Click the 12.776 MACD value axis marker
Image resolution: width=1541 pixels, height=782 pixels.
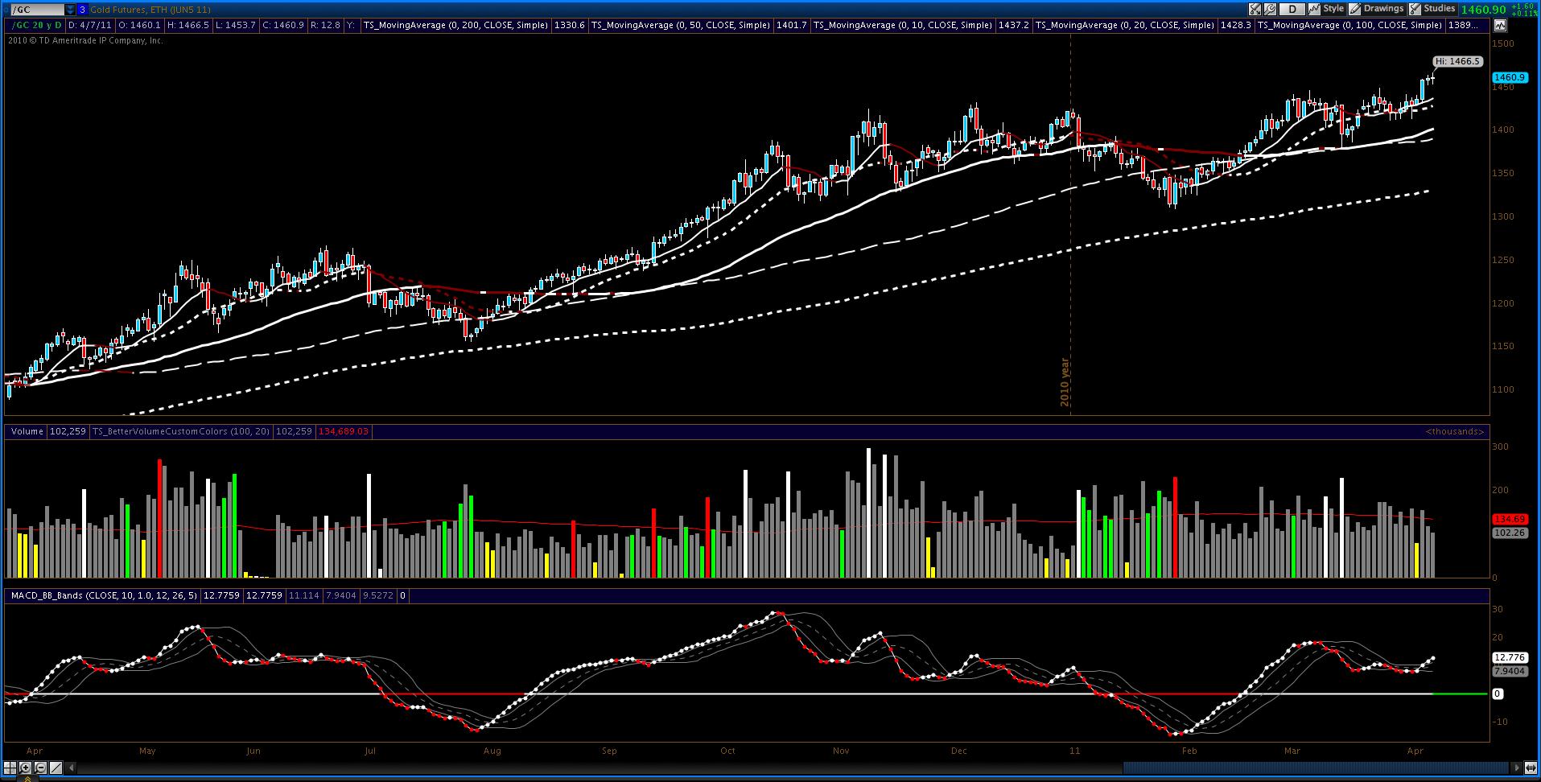[1509, 658]
